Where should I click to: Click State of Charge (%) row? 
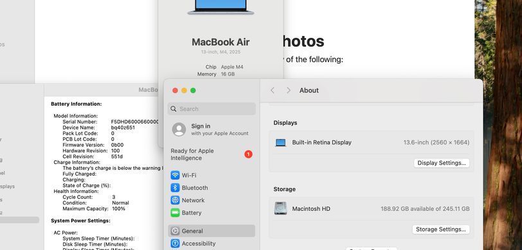pos(87,185)
